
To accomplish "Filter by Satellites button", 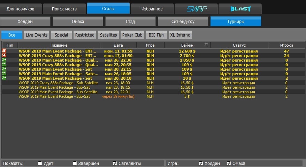I will [108, 35].
